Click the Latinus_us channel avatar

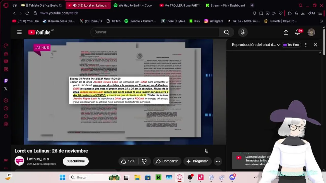[19, 161]
